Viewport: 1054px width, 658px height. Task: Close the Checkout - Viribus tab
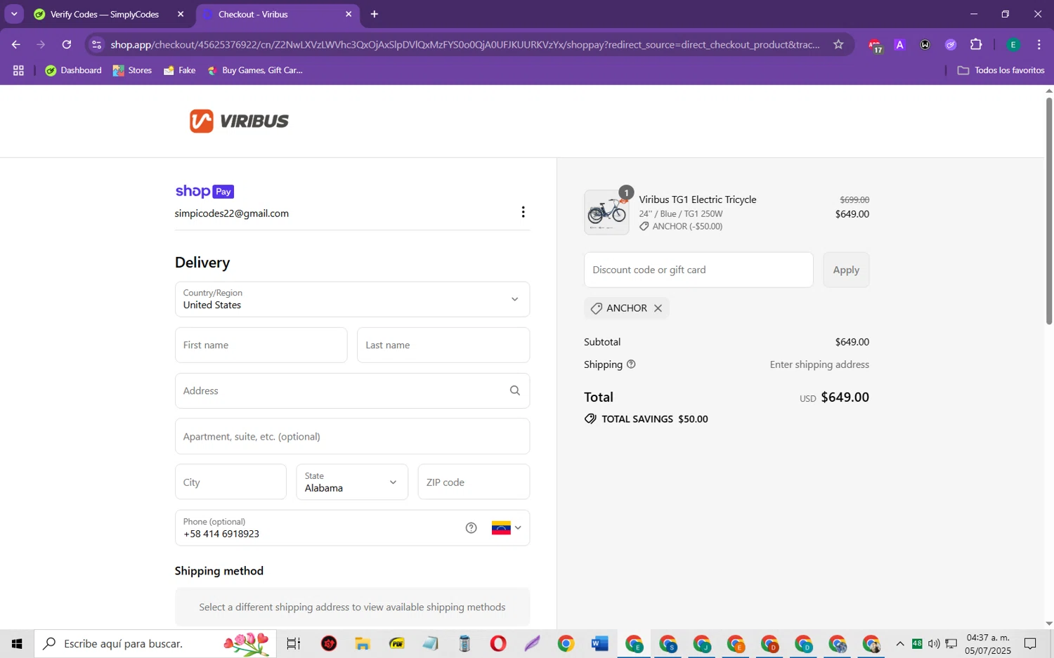tap(349, 14)
